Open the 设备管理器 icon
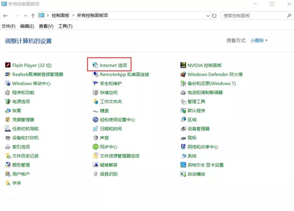The width and height of the screenshot is (294, 211). 183,129
